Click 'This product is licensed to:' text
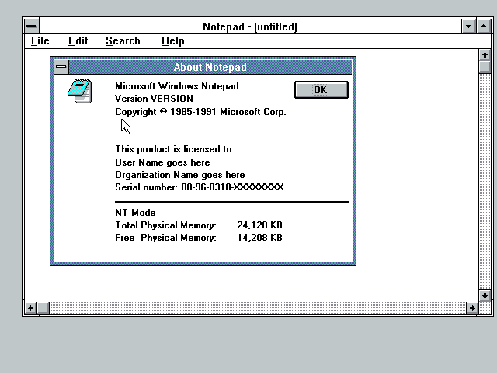497x373 pixels. click(175, 149)
